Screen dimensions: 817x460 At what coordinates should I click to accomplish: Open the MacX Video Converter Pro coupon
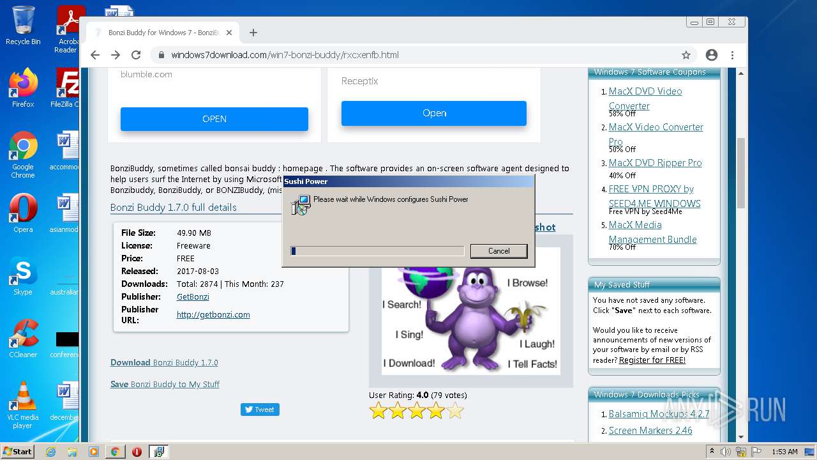[x=656, y=134]
